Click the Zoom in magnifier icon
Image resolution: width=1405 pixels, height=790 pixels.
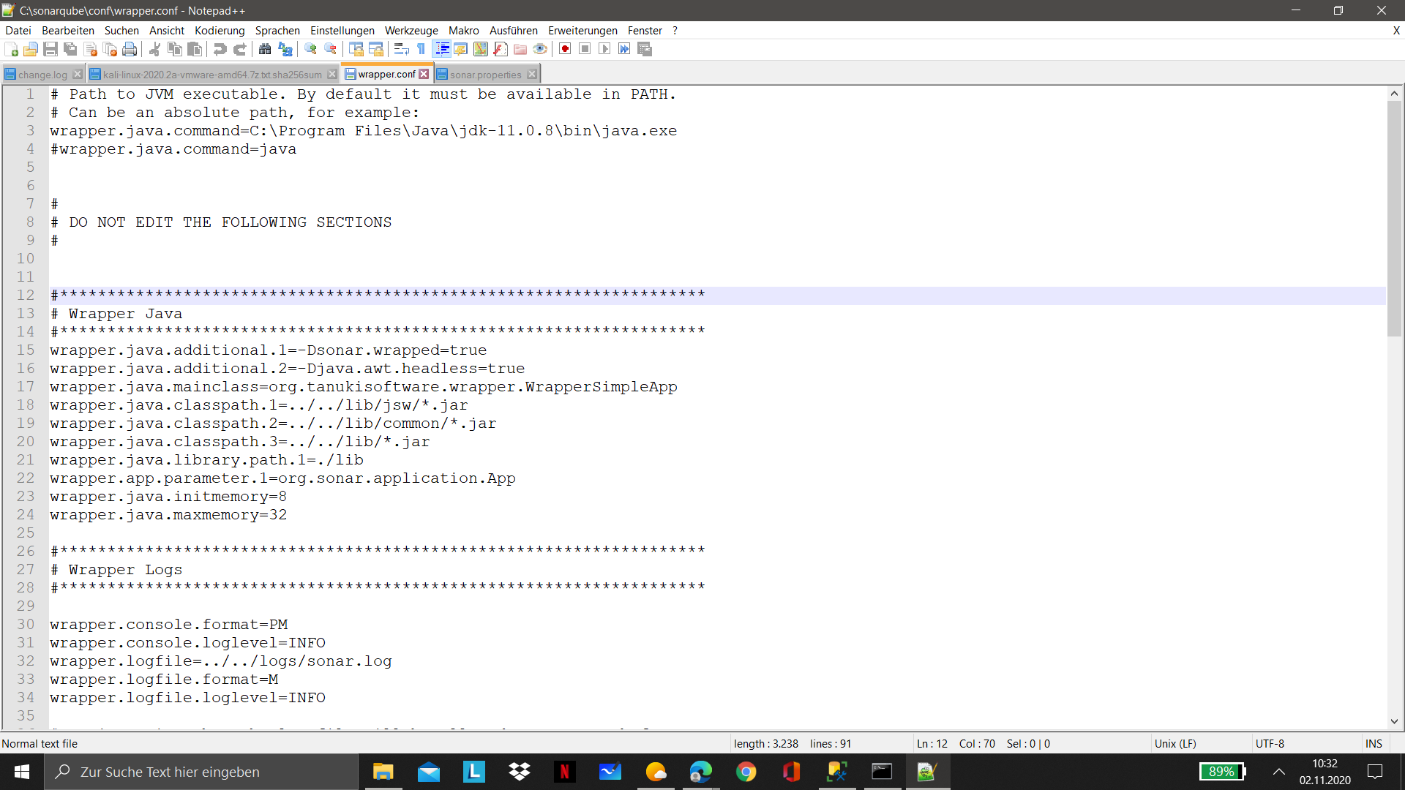pos(310,49)
